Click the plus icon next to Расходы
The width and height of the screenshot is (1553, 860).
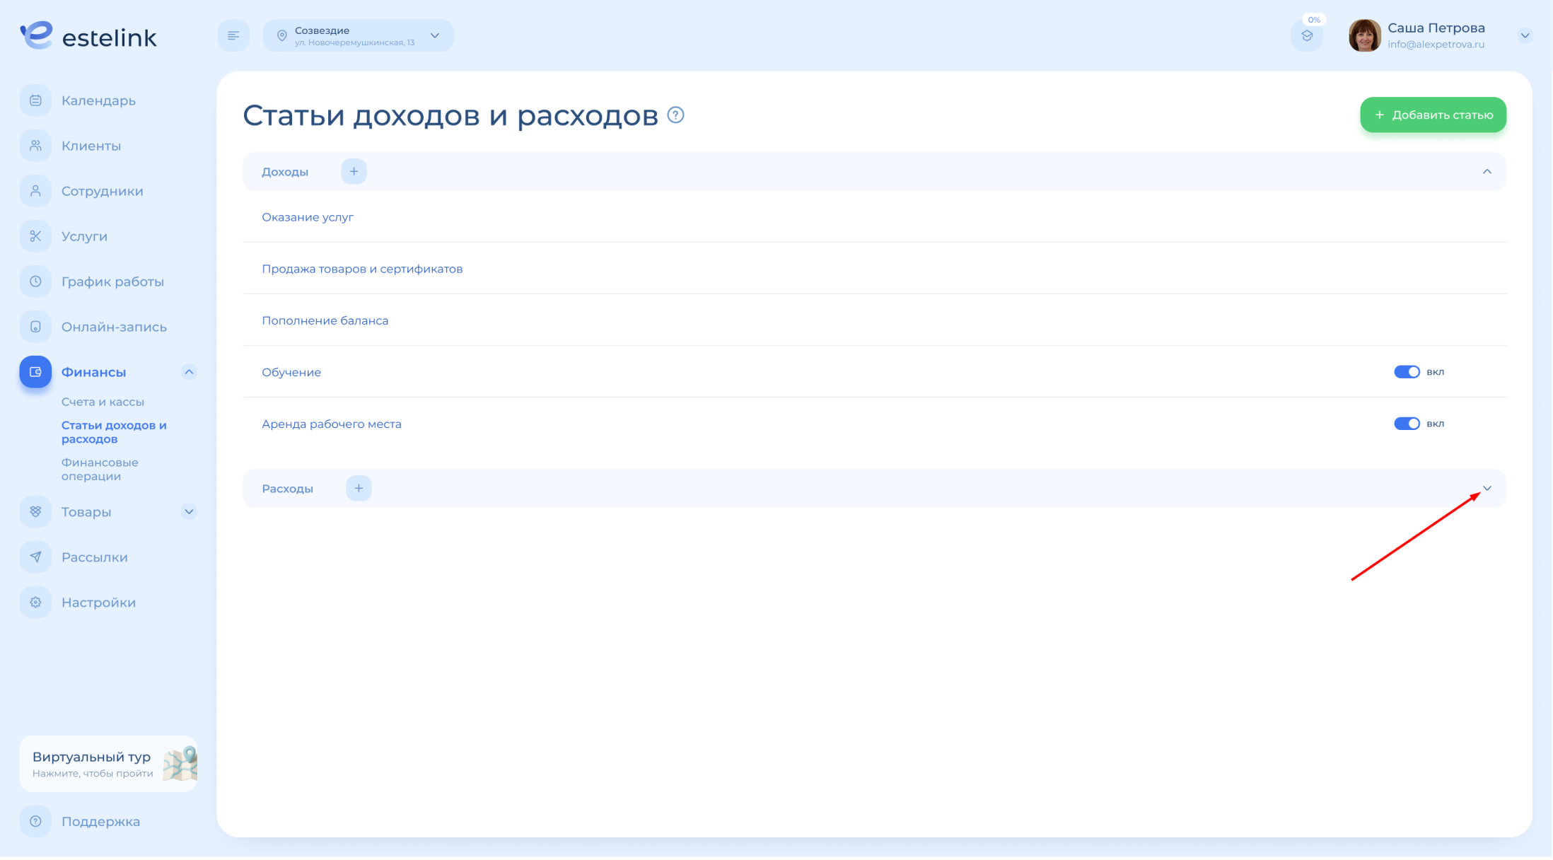click(359, 488)
